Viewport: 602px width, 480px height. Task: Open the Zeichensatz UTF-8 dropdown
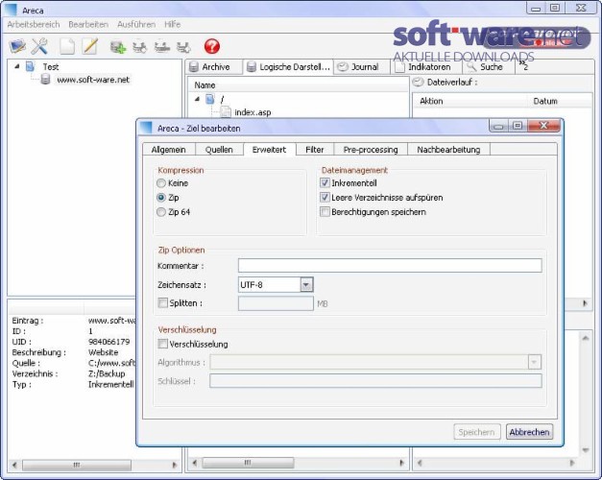click(306, 285)
